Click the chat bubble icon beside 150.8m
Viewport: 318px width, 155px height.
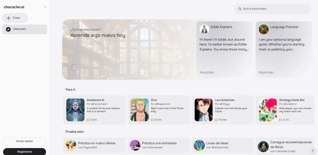(x=216, y=120)
